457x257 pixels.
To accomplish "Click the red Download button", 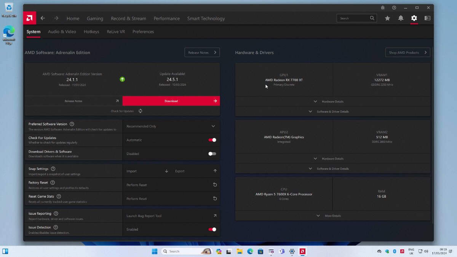I will [x=171, y=101].
